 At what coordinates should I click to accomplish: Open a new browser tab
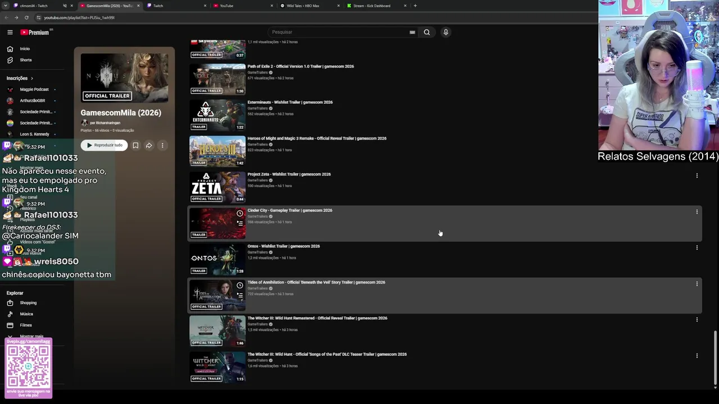(x=415, y=6)
